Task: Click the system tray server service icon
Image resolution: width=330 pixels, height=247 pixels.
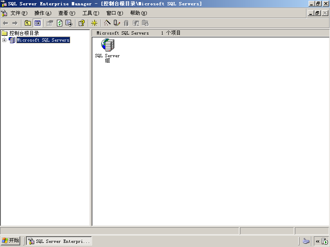Action: pos(325,241)
